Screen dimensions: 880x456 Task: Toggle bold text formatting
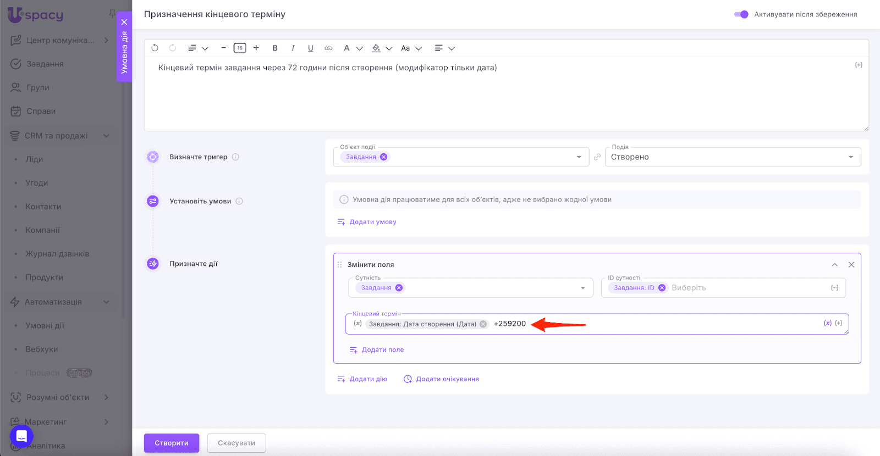(x=275, y=48)
